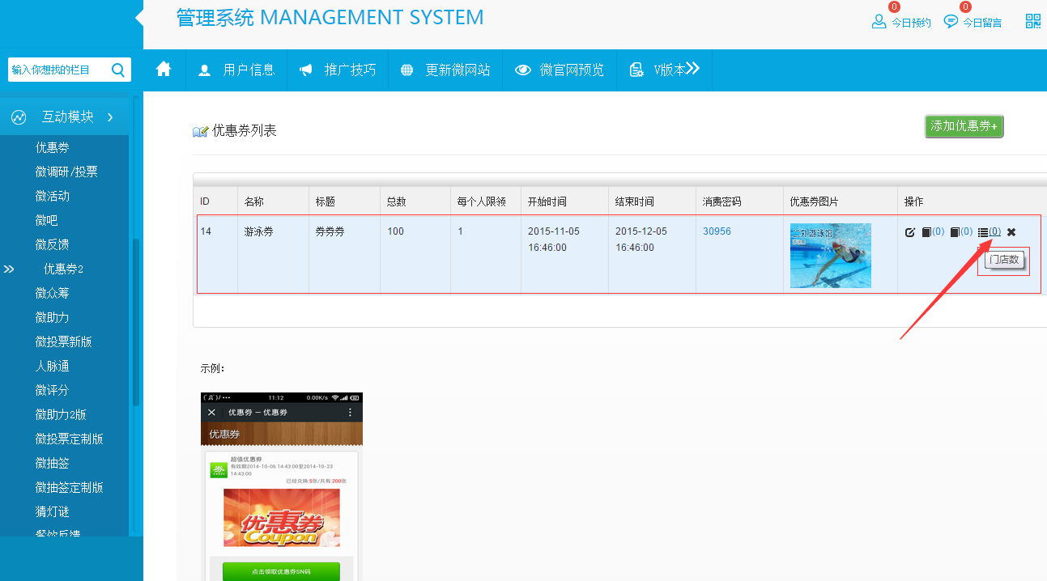1047x581 pixels.
Task: Expand V版本 double chevron menu
Action: pyautogui.click(x=692, y=70)
